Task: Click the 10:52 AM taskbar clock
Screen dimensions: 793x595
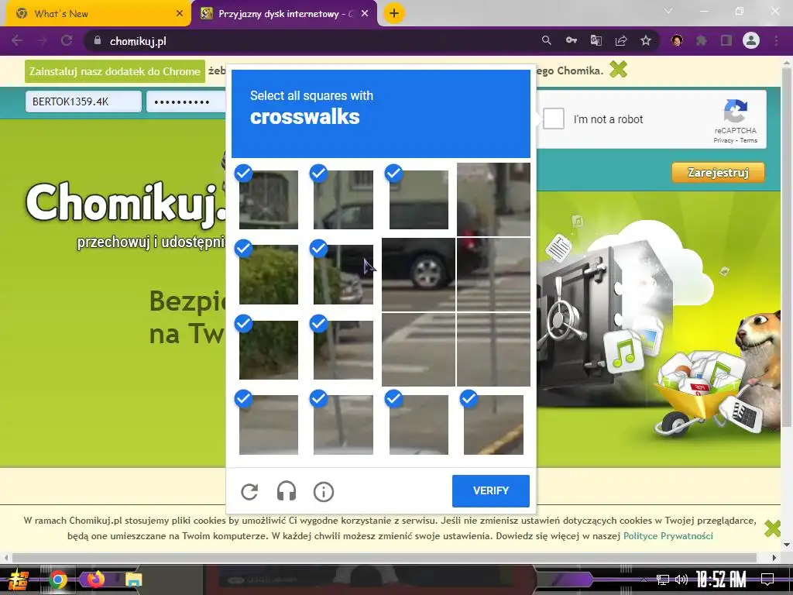Action: pyautogui.click(x=721, y=580)
